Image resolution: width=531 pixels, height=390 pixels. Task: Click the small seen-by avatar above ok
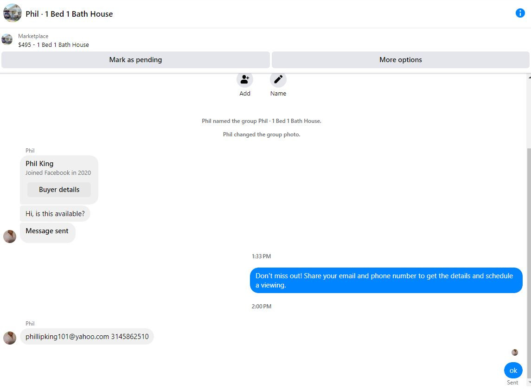coord(514,352)
